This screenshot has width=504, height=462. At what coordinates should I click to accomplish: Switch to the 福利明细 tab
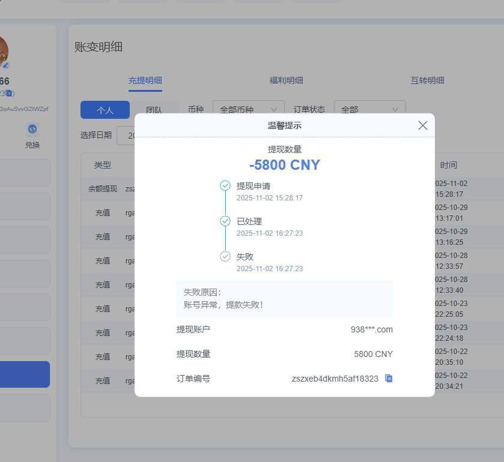pos(286,80)
